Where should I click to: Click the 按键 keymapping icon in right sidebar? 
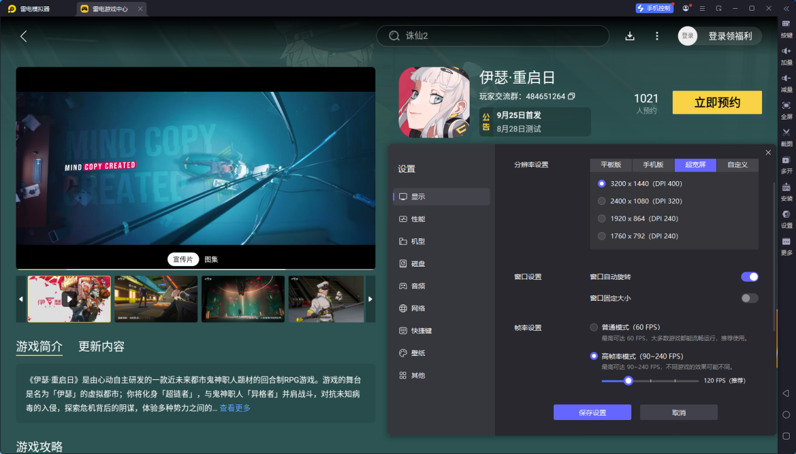[x=786, y=24]
